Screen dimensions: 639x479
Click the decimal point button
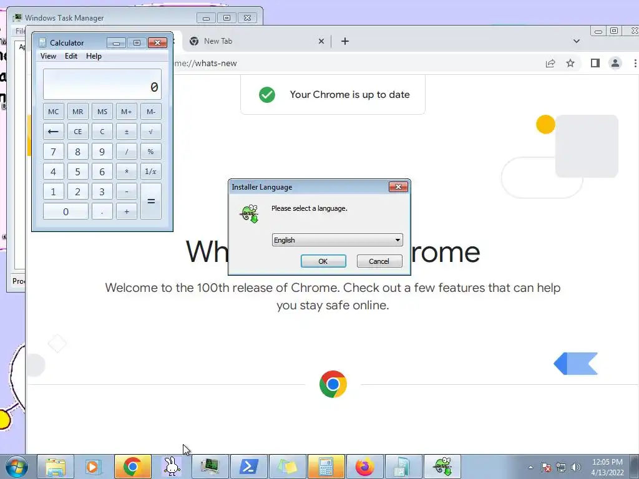point(102,211)
